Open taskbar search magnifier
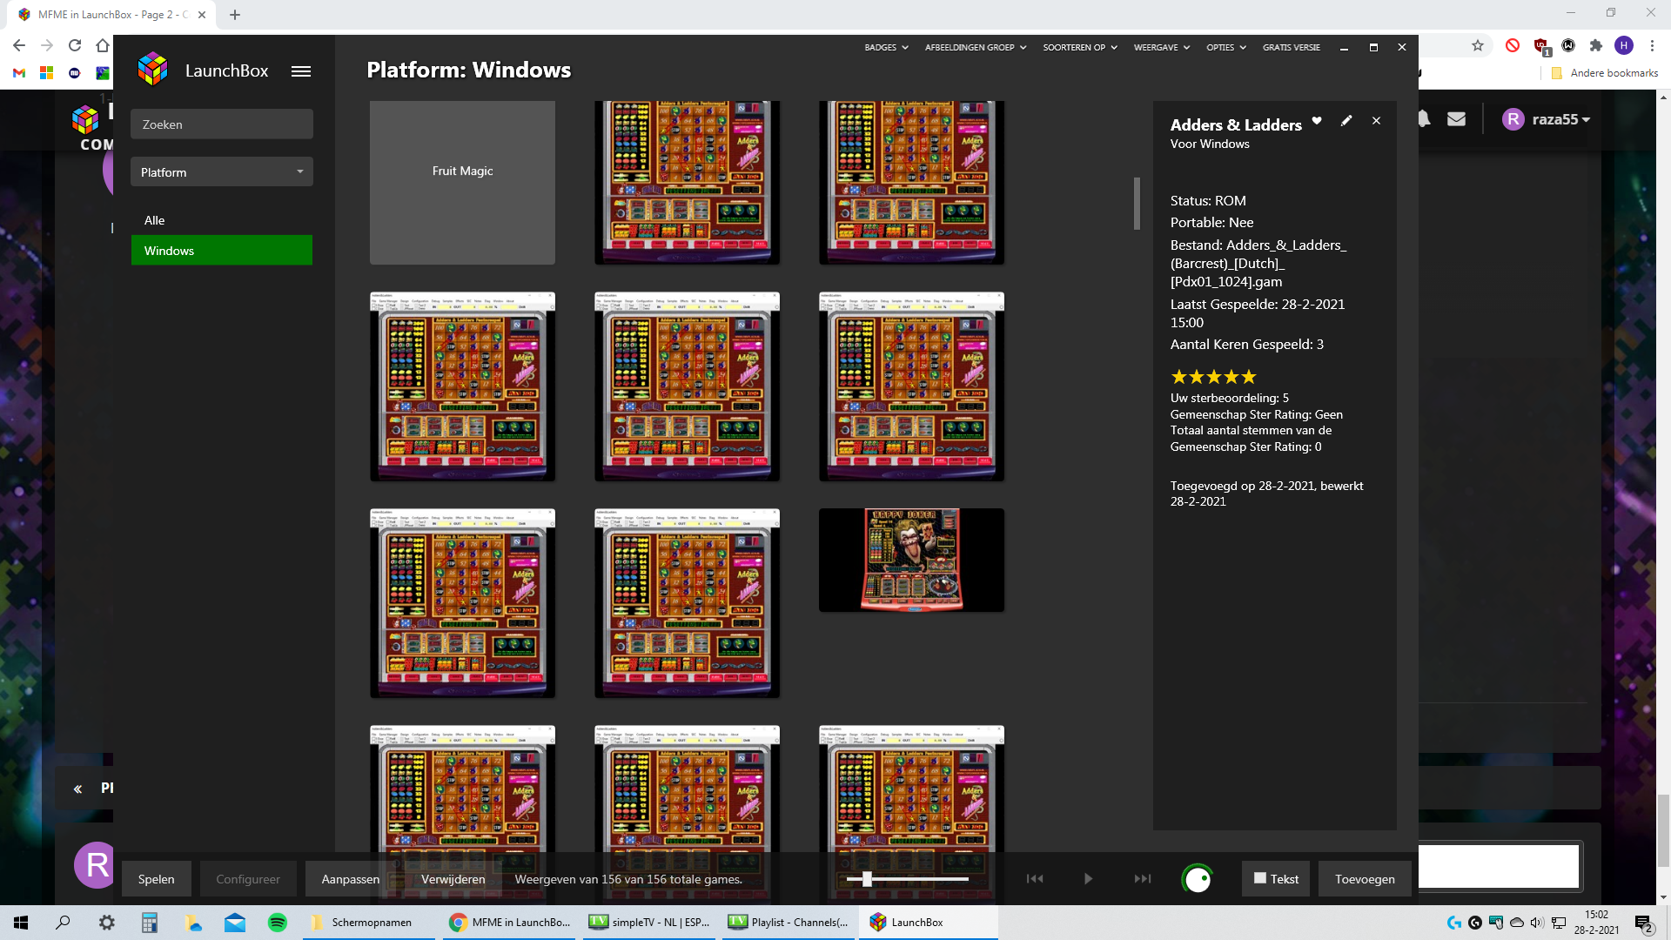Screen dimensions: 1671x940 pyautogui.click(x=63, y=923)
